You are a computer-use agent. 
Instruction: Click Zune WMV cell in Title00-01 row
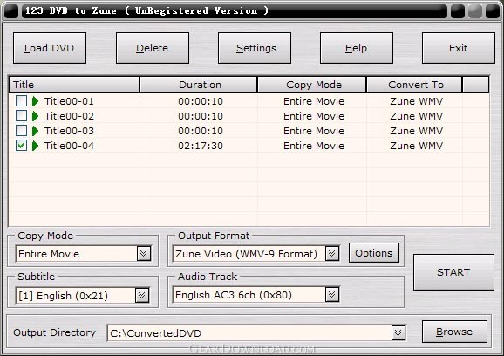417,101
